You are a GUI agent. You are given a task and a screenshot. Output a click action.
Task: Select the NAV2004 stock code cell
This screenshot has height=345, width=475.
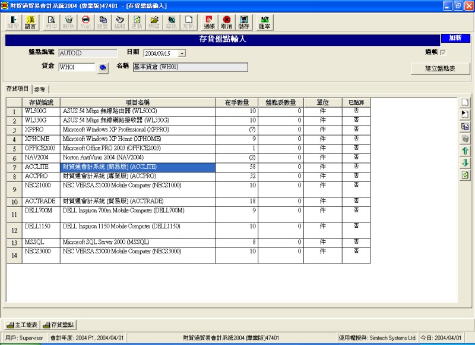(x=41, y=158)
